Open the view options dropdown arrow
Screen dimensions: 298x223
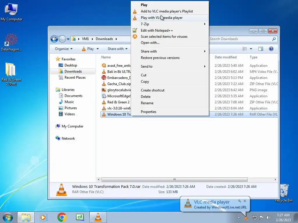tap(251, 49)
